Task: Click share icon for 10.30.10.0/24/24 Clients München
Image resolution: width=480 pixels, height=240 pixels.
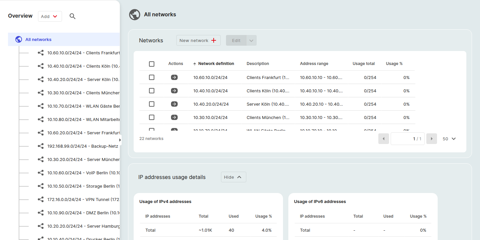Action: click(41, 93)
